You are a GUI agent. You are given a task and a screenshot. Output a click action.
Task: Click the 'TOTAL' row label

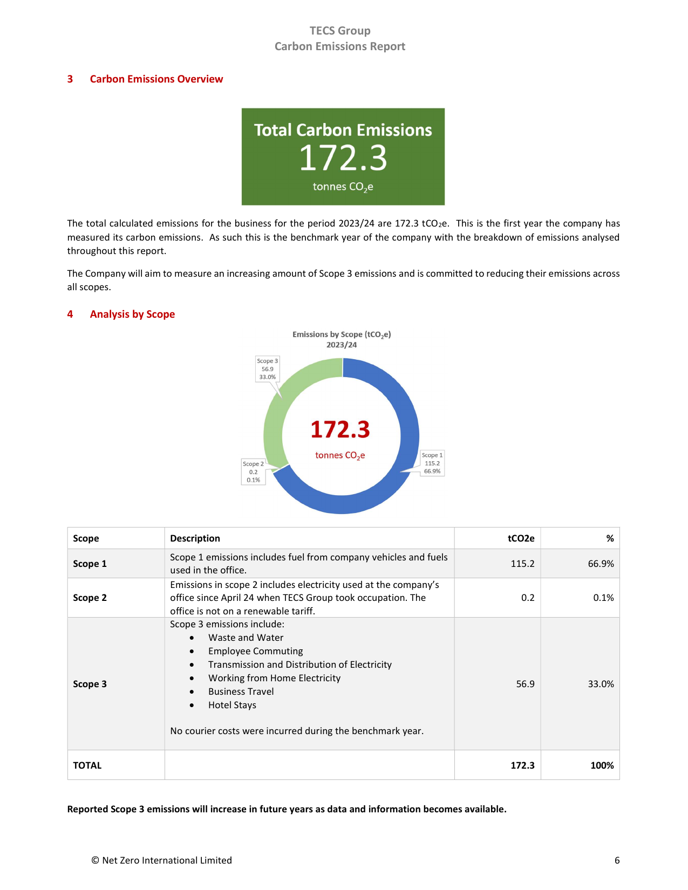[87, 765]
